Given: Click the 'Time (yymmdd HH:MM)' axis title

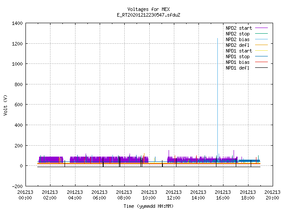Looking at the screenshot, I should [x=148, y=206].
